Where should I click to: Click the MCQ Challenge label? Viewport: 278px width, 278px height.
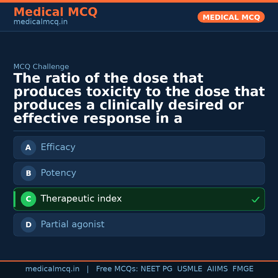[41, 67]
